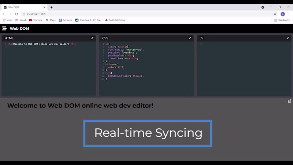This screenshot has height=165, width=293.
Task: Click the h1 line in HTML editor
Action: [x=42, y=44]
